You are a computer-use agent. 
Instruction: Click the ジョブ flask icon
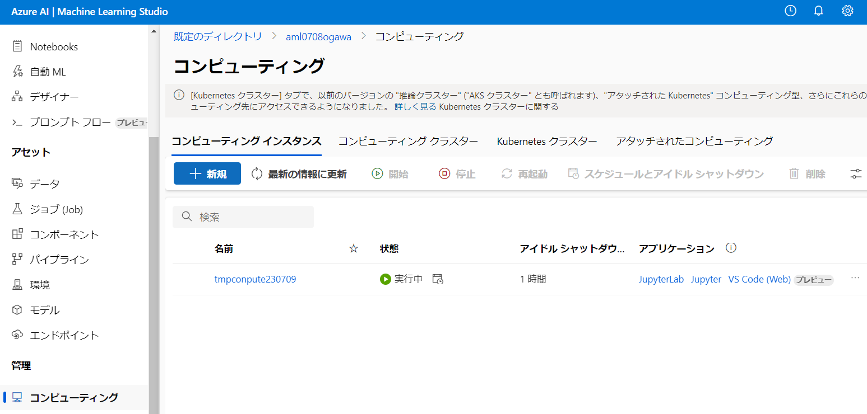[17, 209]
